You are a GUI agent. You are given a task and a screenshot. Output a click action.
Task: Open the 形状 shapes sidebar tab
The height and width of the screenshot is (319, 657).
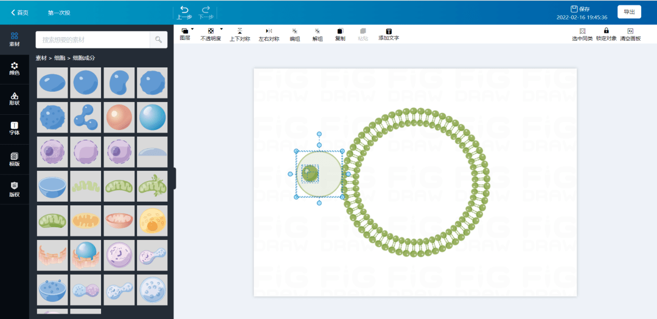click(15, 98)
